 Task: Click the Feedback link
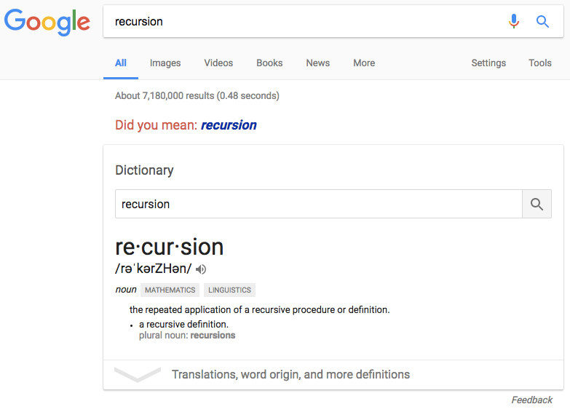tap(531, 400)
